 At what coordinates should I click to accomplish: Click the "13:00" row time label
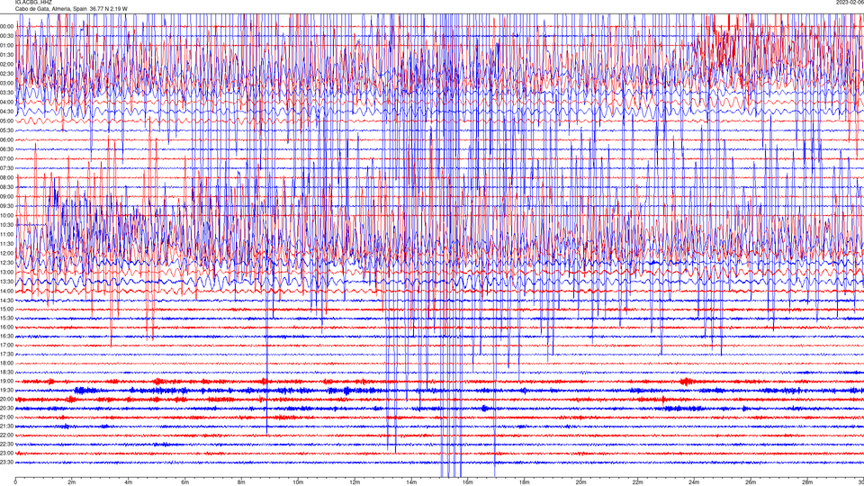click(x=6, y=272)
